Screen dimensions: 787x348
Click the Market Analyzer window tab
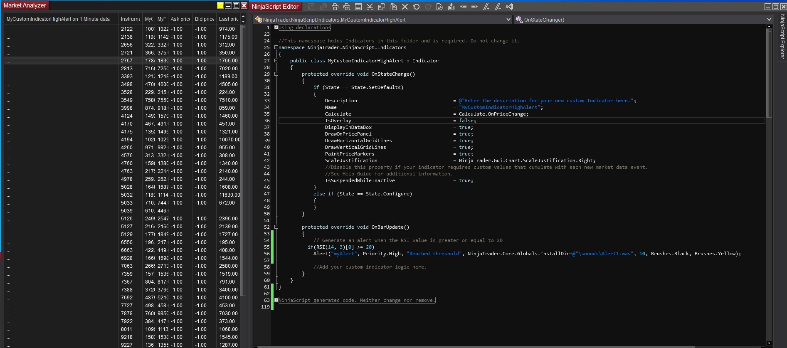click(25, 5)
